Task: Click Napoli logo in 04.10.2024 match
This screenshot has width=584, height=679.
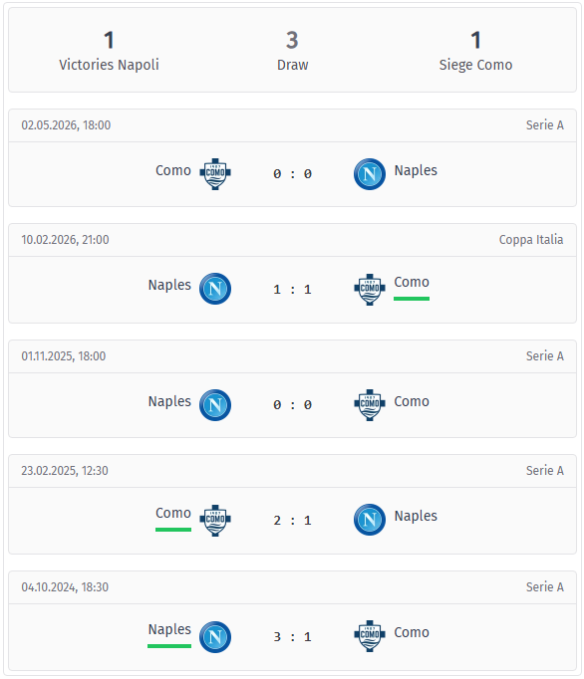Action: [215, 637]
